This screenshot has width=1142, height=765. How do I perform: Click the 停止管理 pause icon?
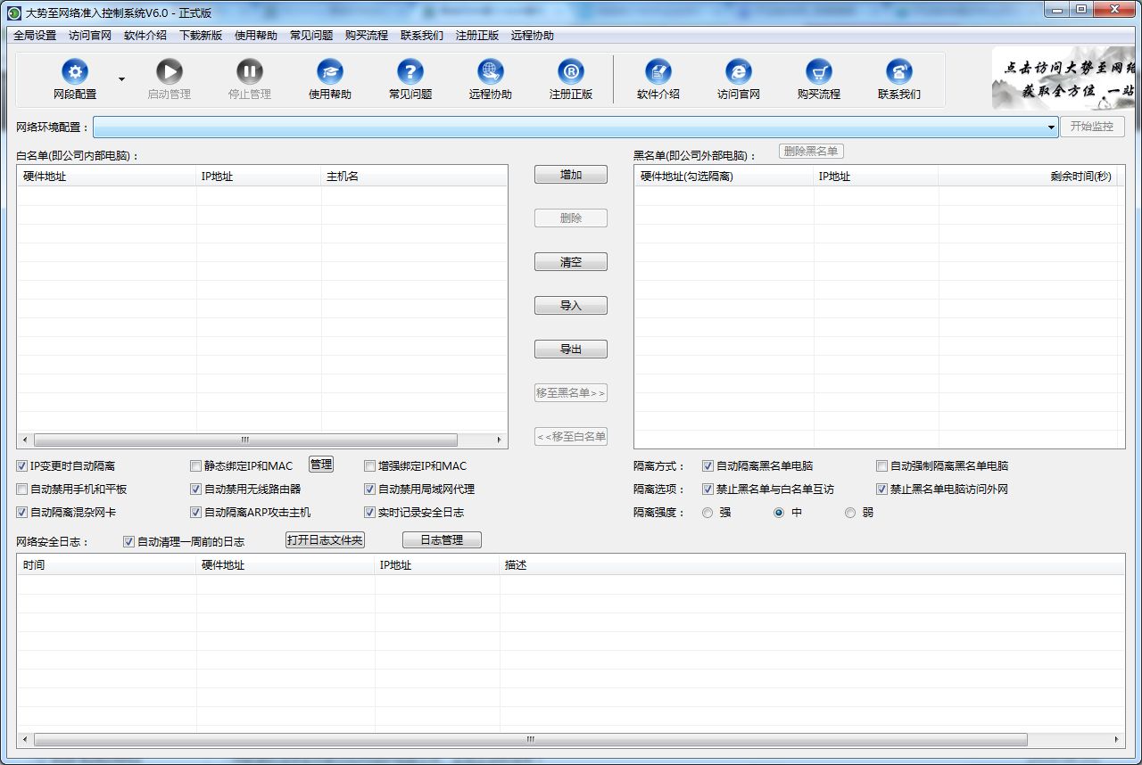pyautogui.click(x=249, y=72)
